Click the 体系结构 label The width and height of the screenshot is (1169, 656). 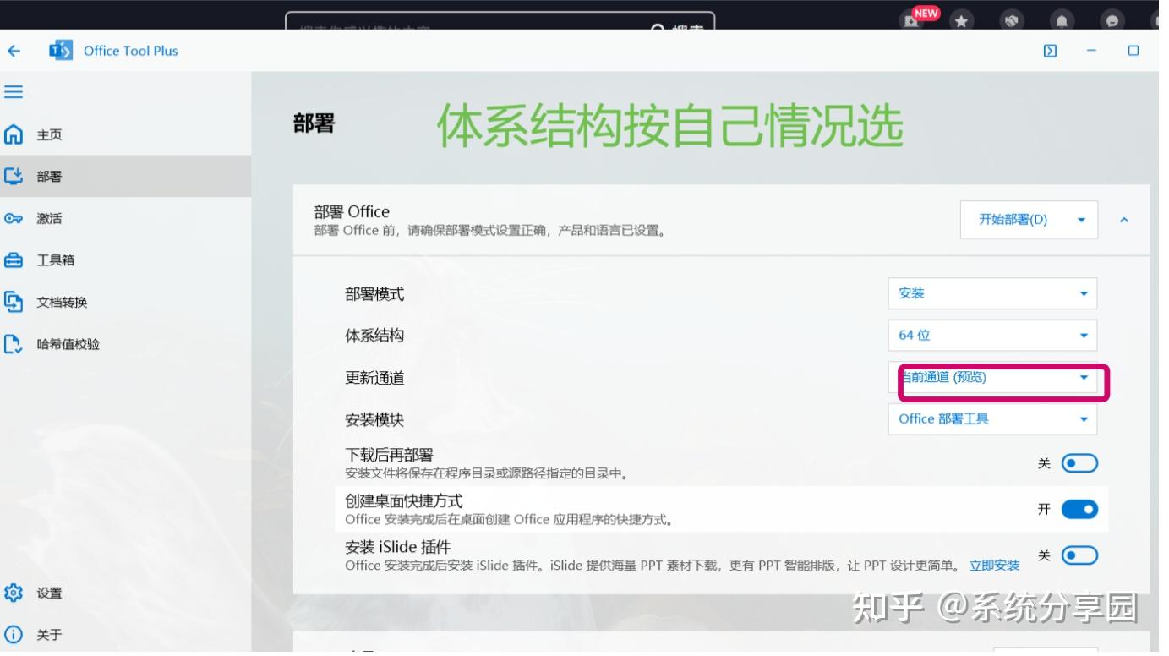pyautogui.click(x=374, y=336)
